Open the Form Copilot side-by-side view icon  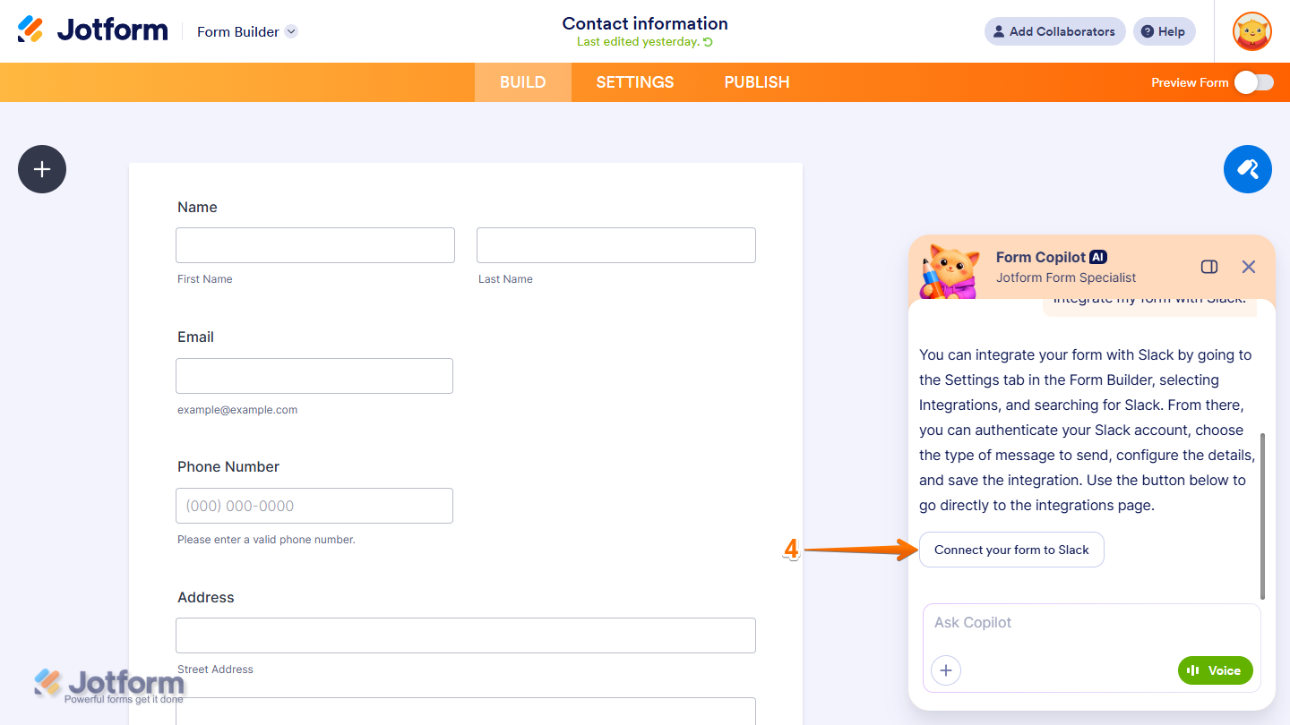pos(1208,266)
